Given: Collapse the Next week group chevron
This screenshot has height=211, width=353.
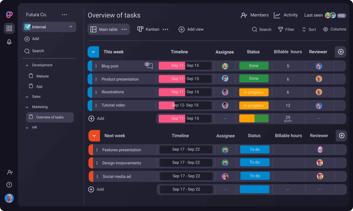Looking at the screenshot, I should click(94, 135).
